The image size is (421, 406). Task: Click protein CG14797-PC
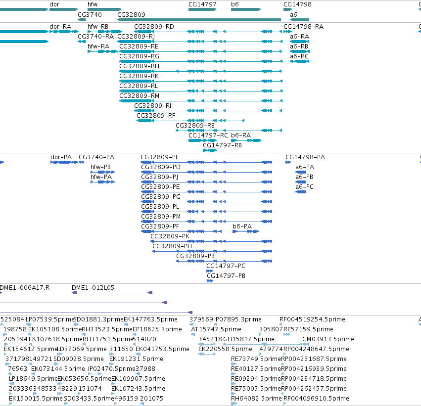(226, 266)
